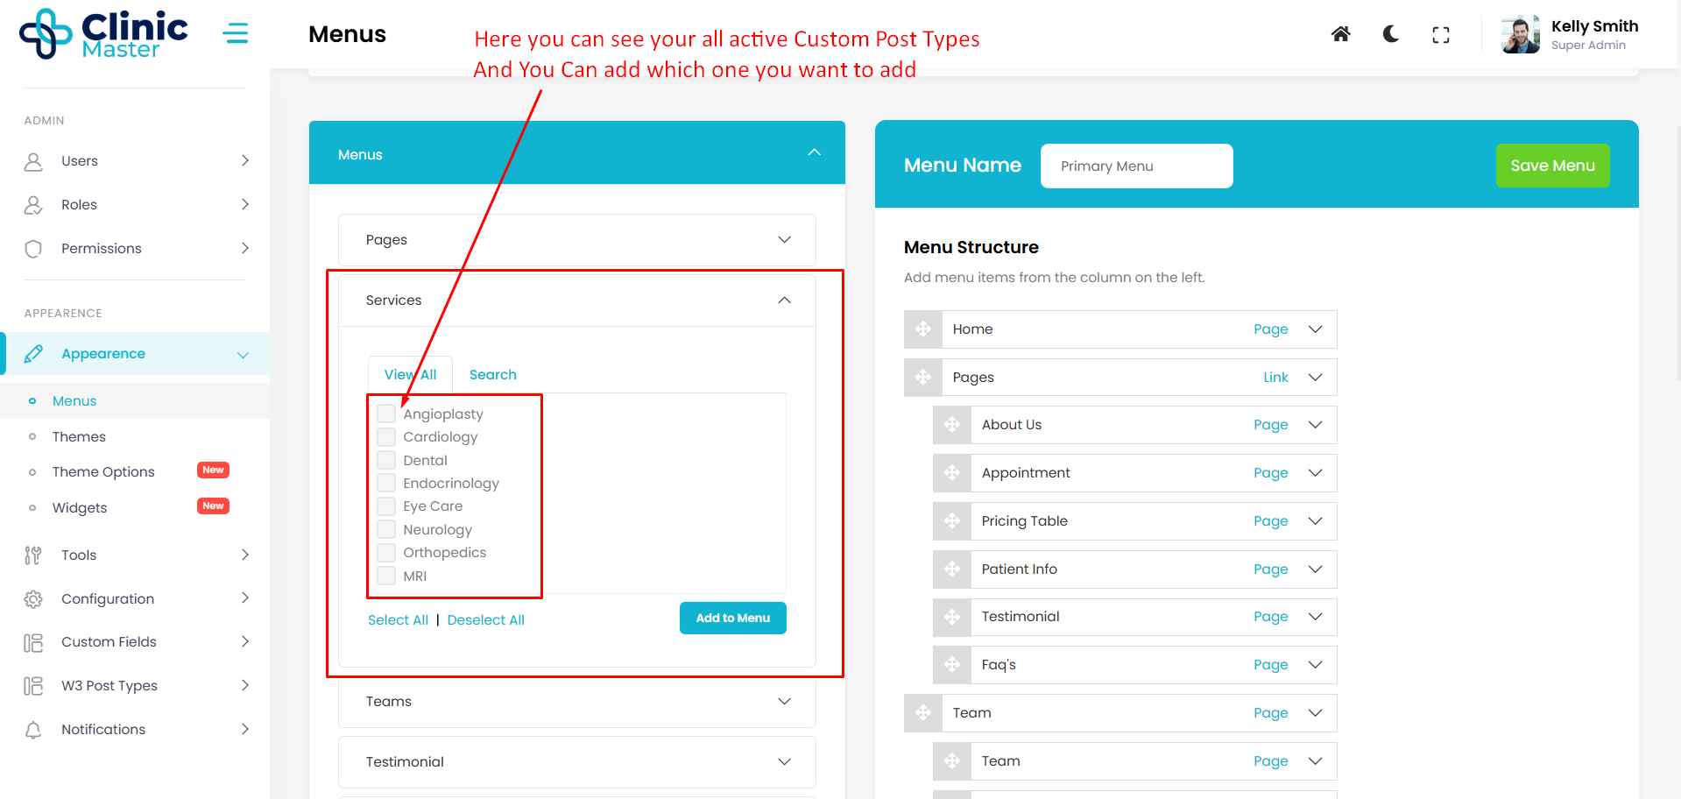The image size is (1681, 799).
Task: Click the Configuration gear icon in the sidebar
Action: tap(33, 599)
